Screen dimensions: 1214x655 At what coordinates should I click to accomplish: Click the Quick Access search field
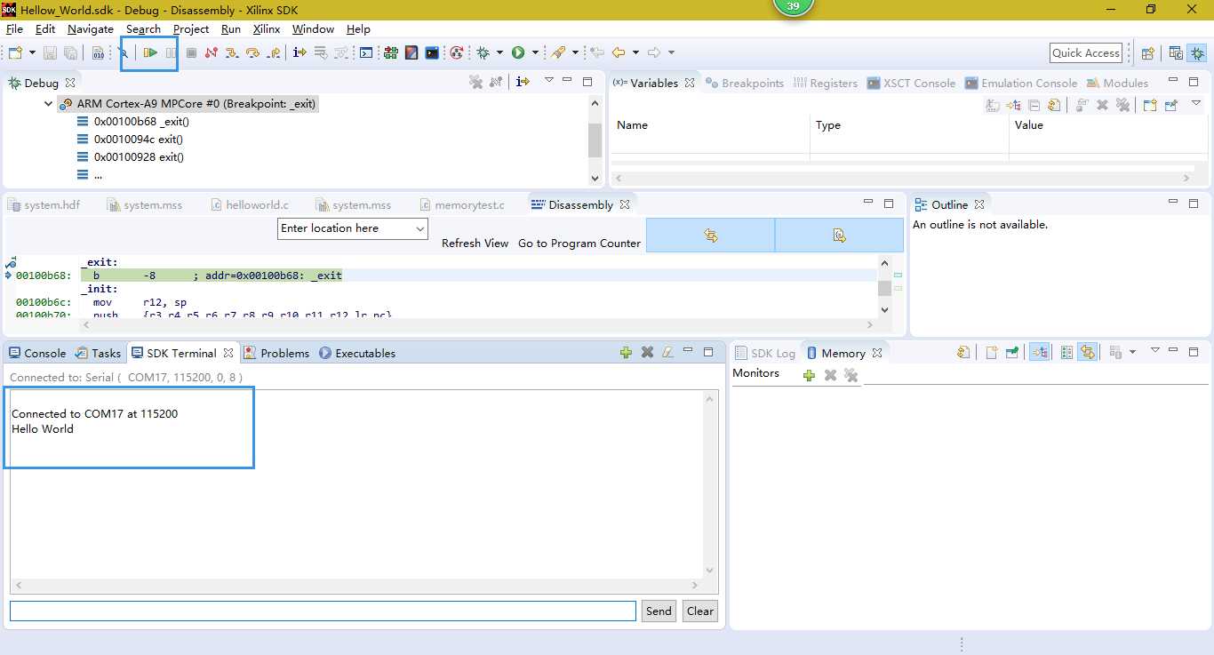click(1086, 53)
